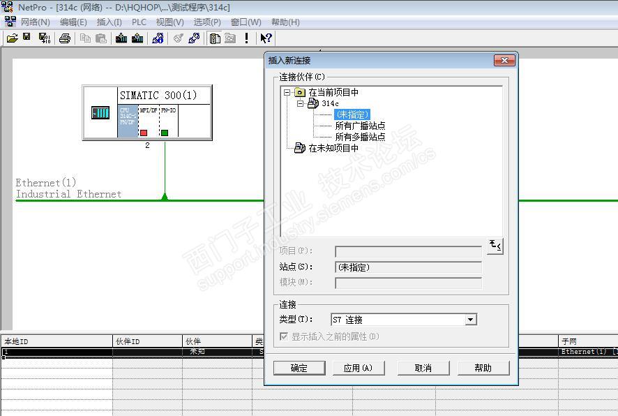The image size is (618, 416).
Task: Click the 伙伴ID column header
Action: click(x=147, y=341)
